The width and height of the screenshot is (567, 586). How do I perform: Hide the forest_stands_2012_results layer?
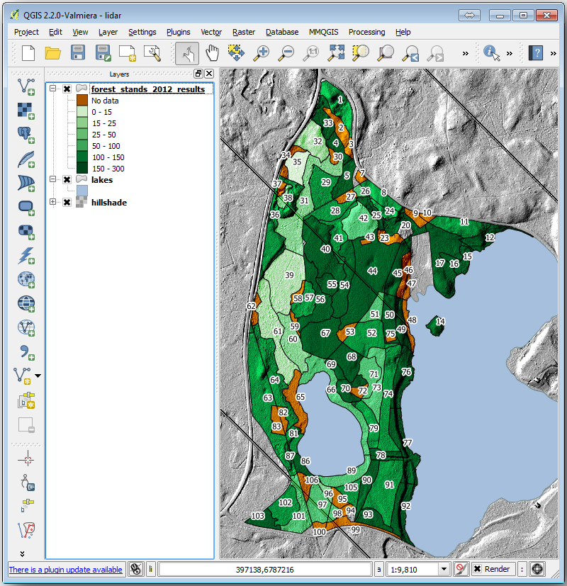(67, 89)
